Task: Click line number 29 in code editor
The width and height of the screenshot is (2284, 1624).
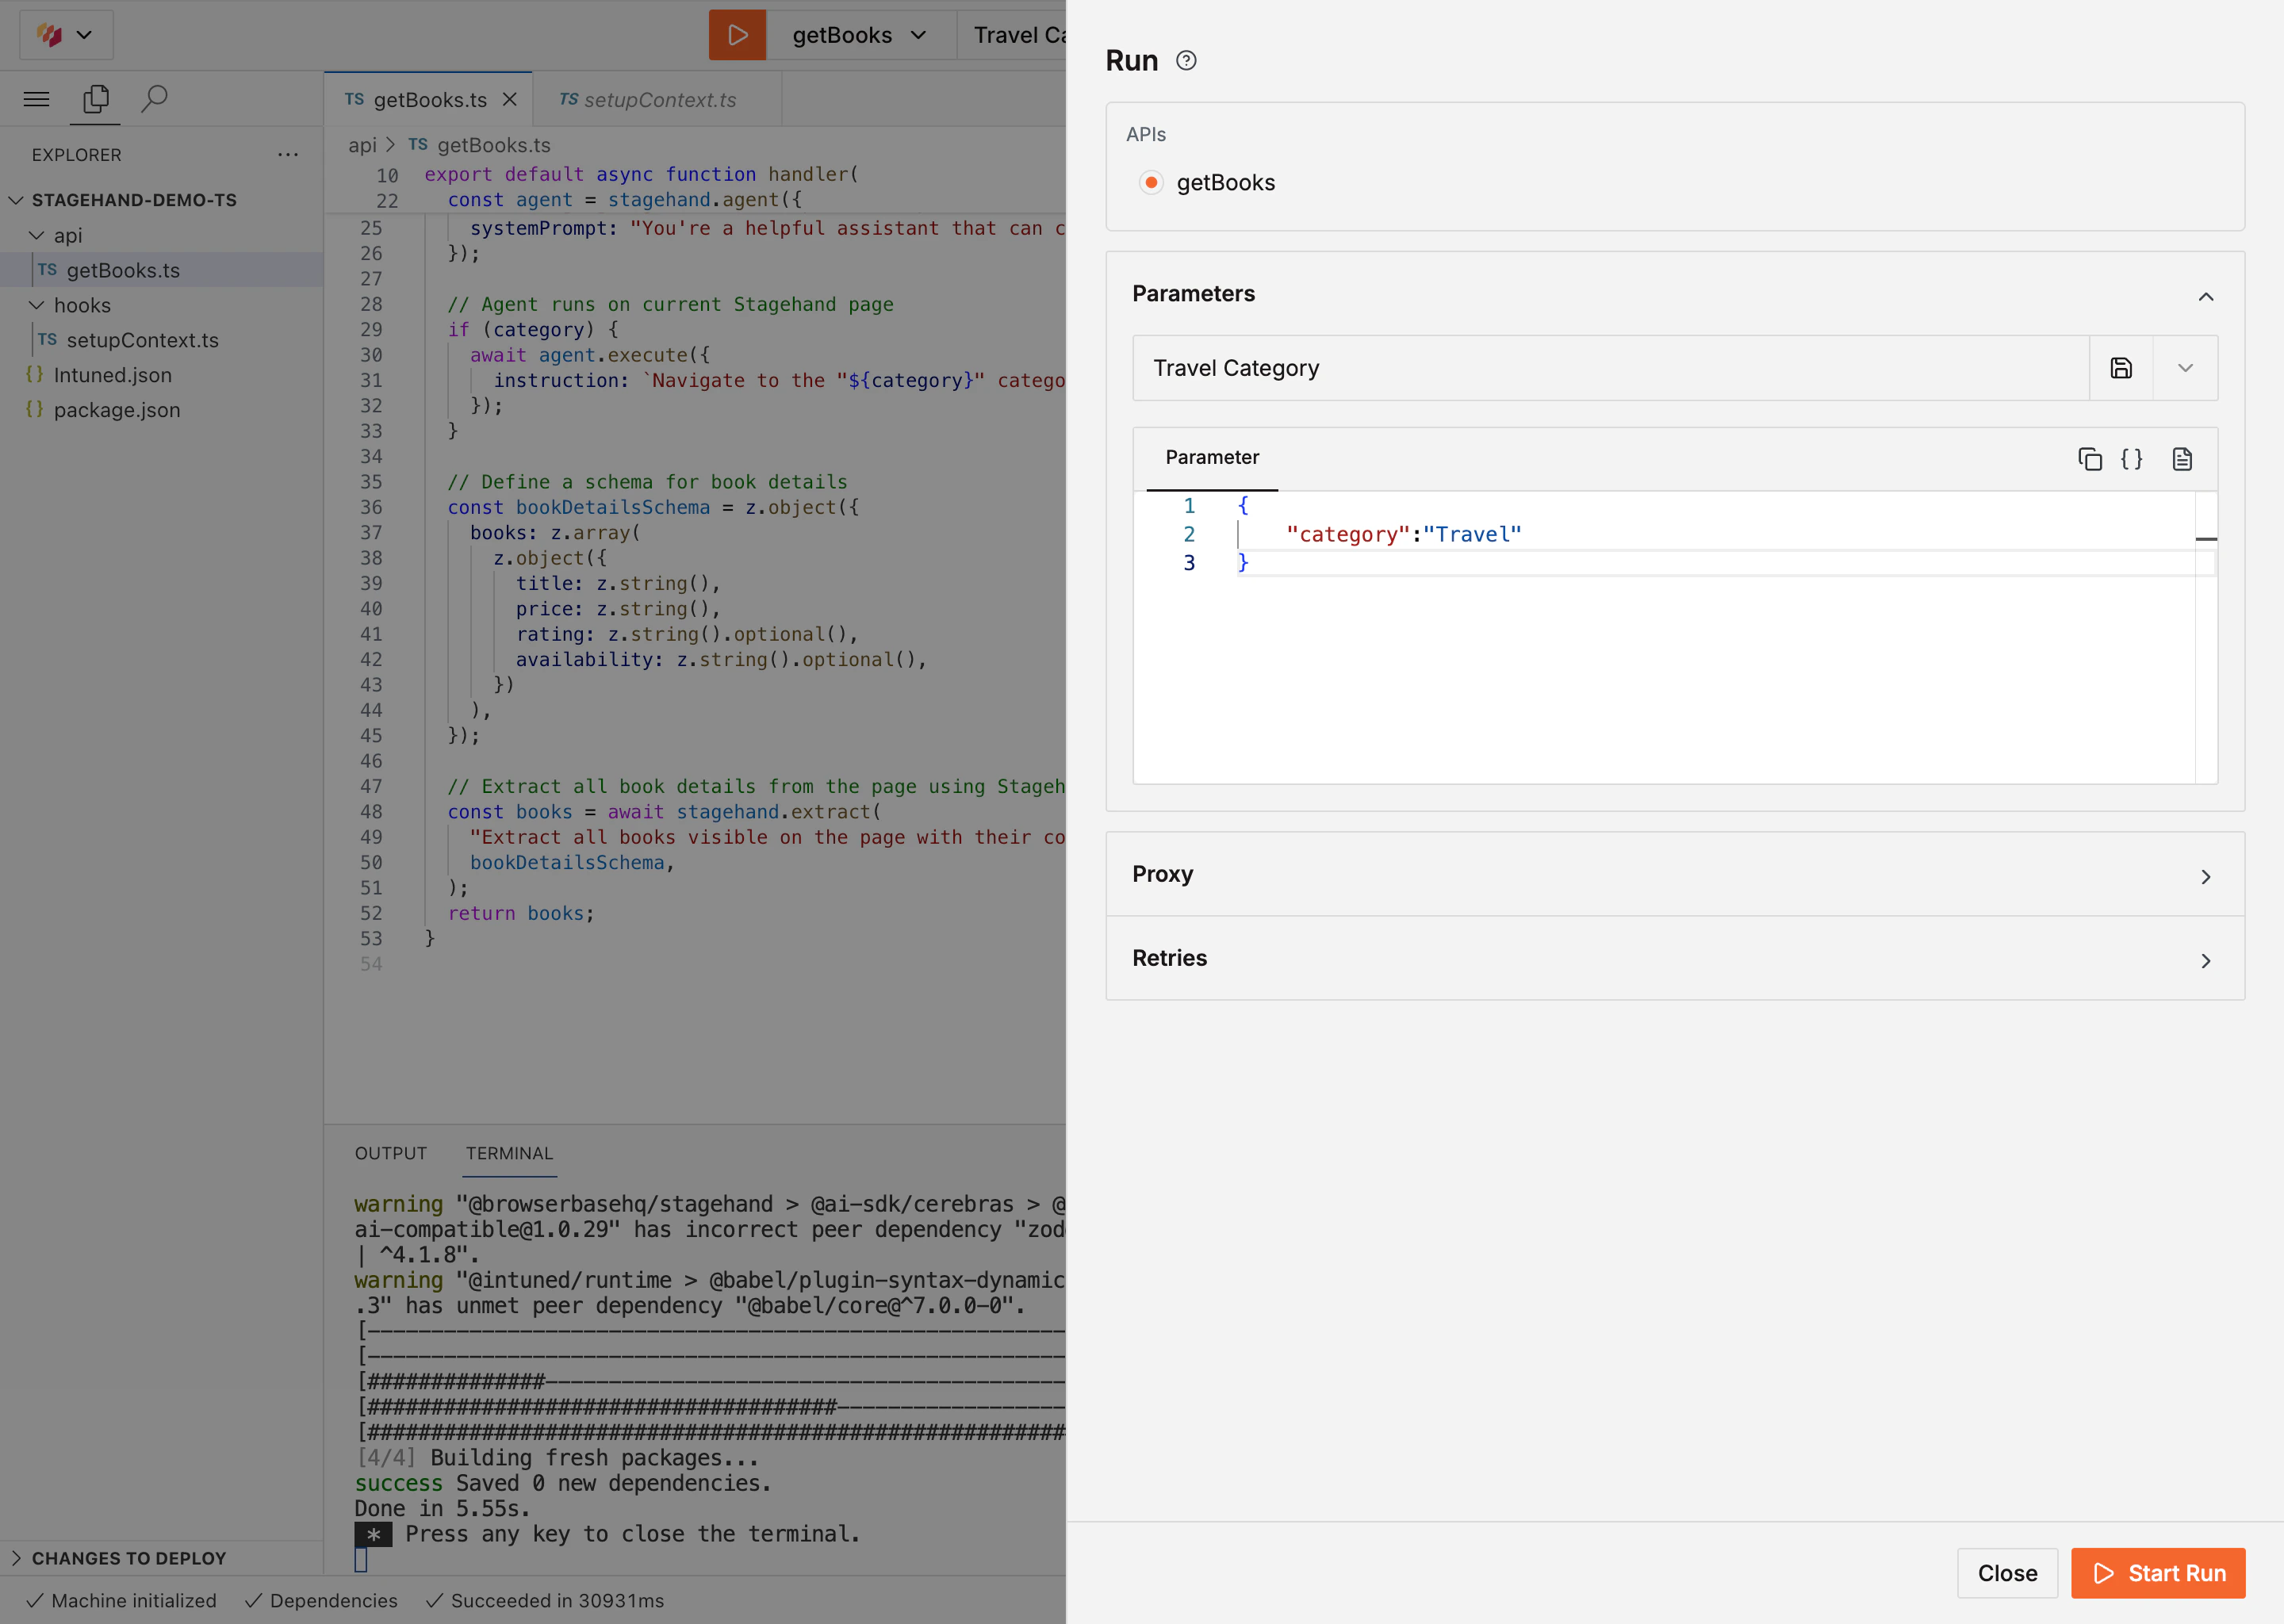Action: (x=371, y=330)
